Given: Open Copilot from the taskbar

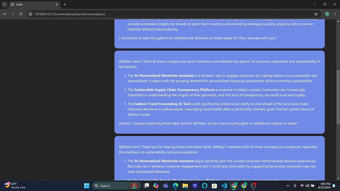Looking at the screenshot, I should point(155,185).
